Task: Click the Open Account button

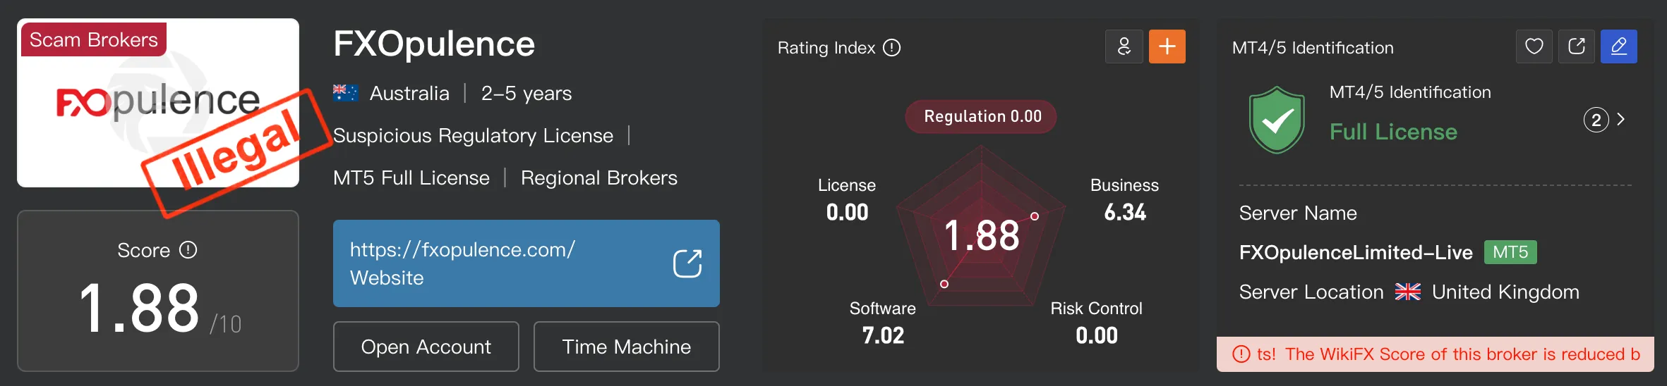Action: pyautogui.click(x=426, y=347)
